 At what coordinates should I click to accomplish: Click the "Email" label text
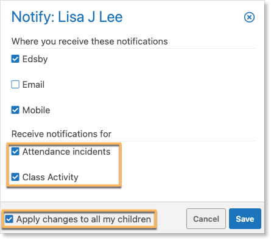(x=33, y=85)
